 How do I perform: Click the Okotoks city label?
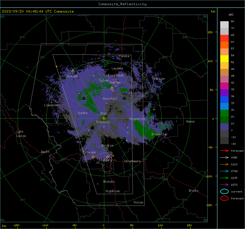click(x=109, y=182)
